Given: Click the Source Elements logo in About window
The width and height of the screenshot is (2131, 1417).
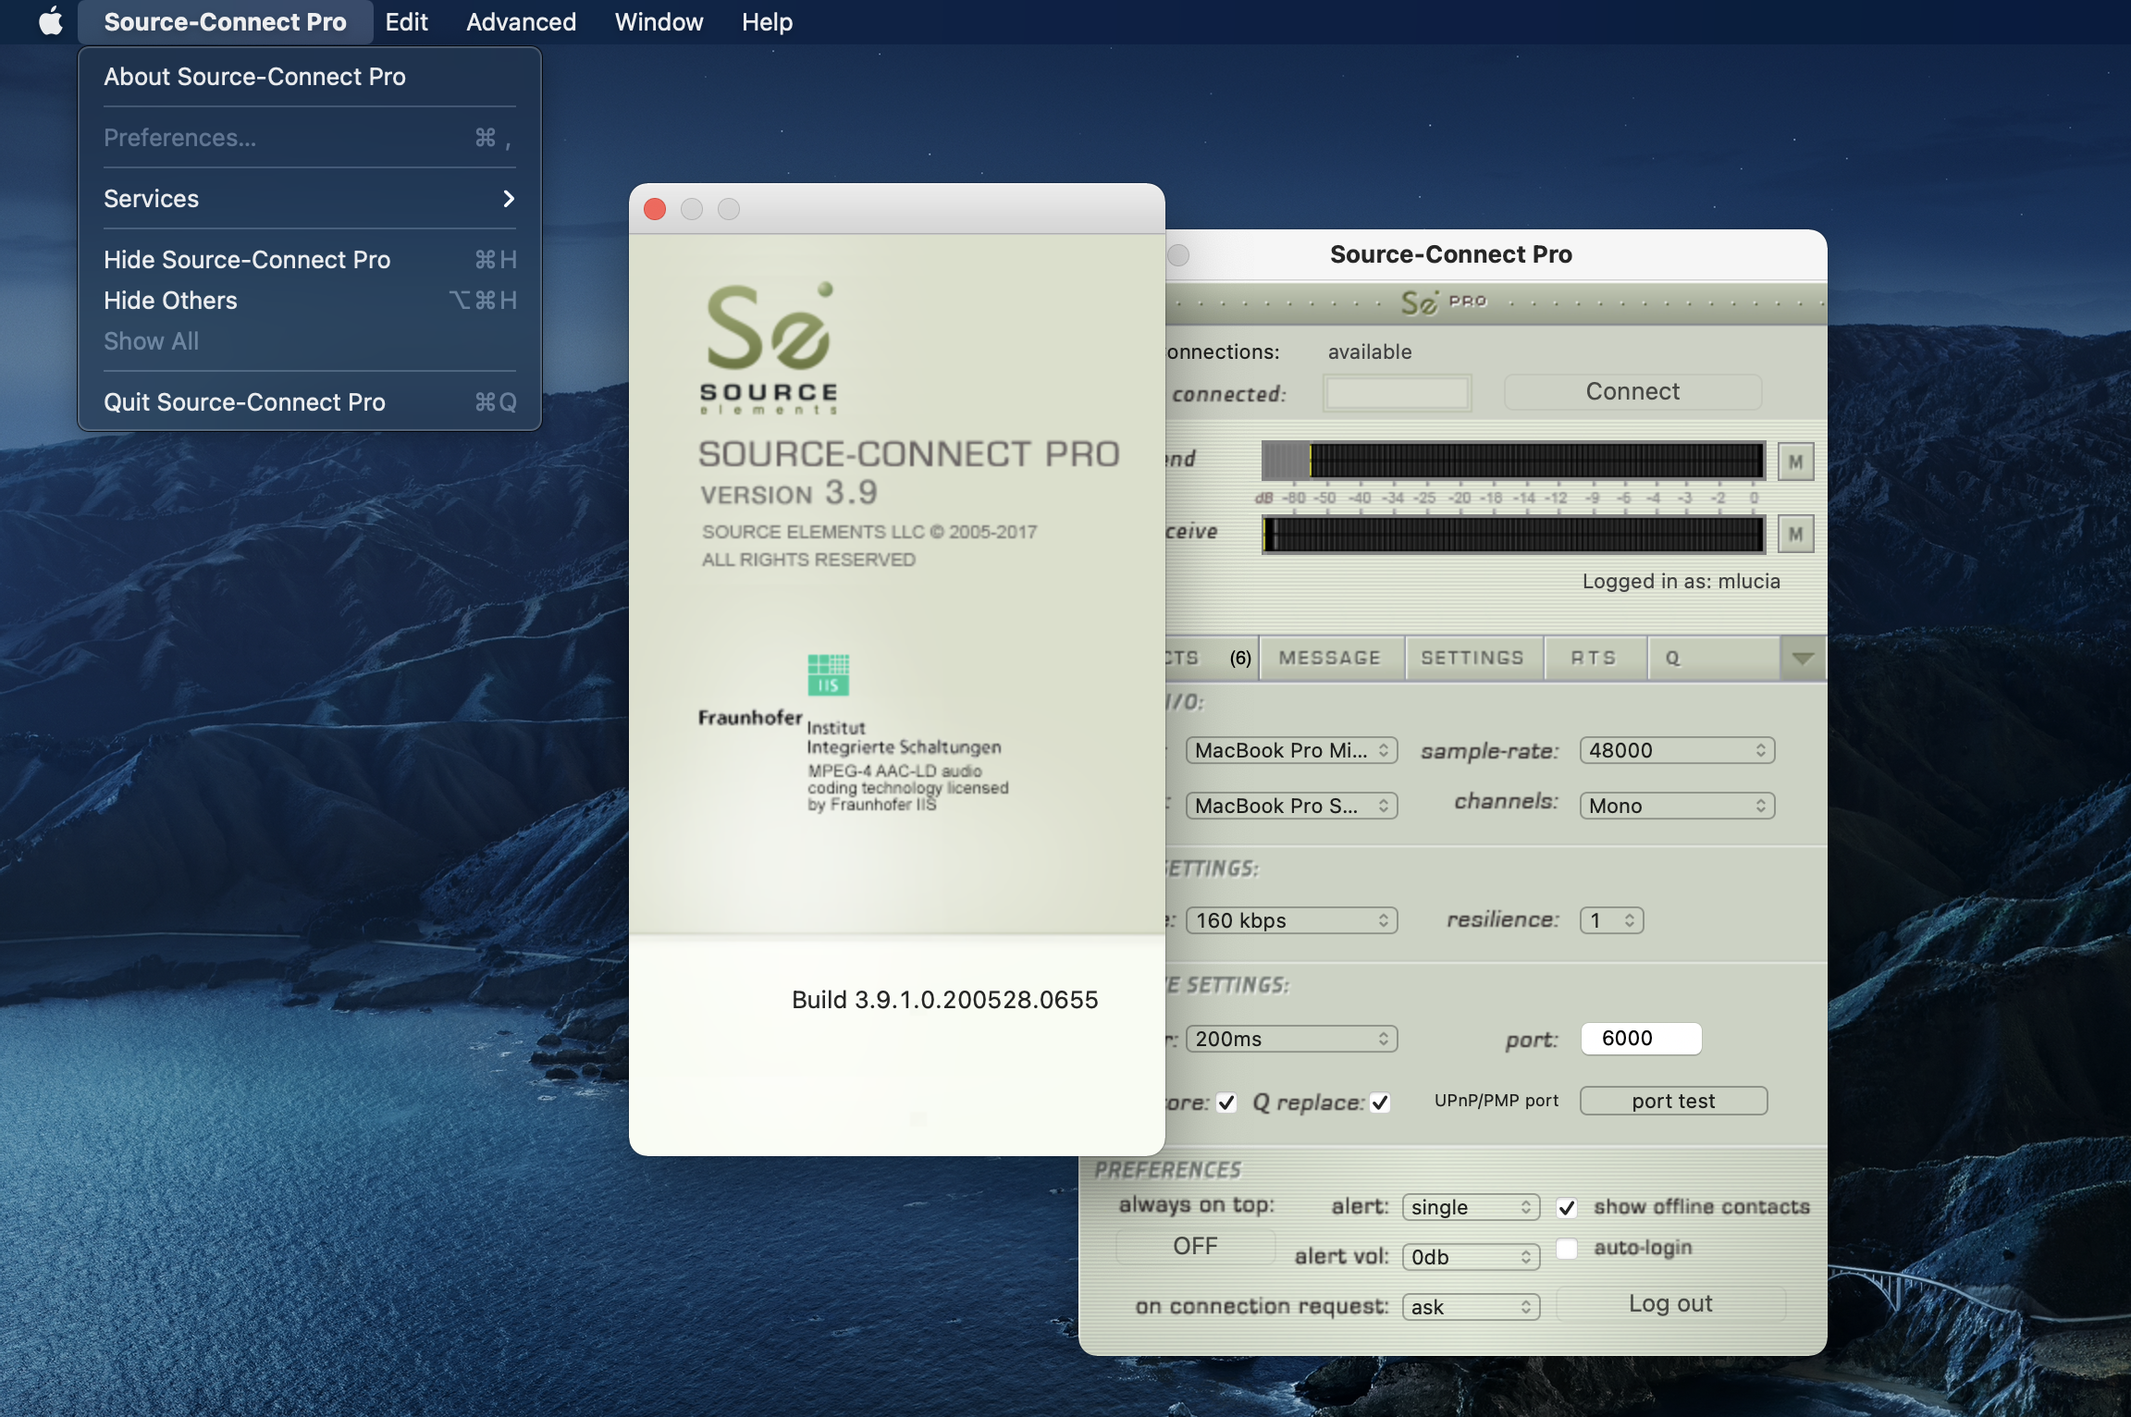Looking at the screenshot, I should coord(770,348).
